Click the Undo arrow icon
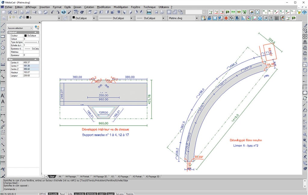 tap(53, 12)
